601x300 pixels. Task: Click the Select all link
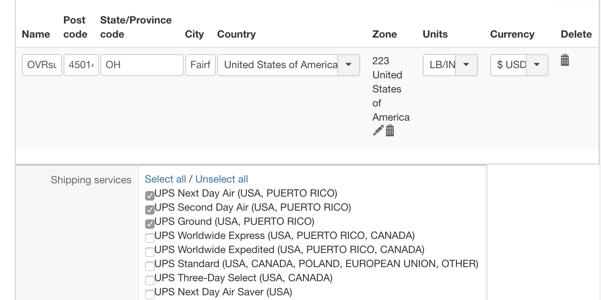(165, 179)
